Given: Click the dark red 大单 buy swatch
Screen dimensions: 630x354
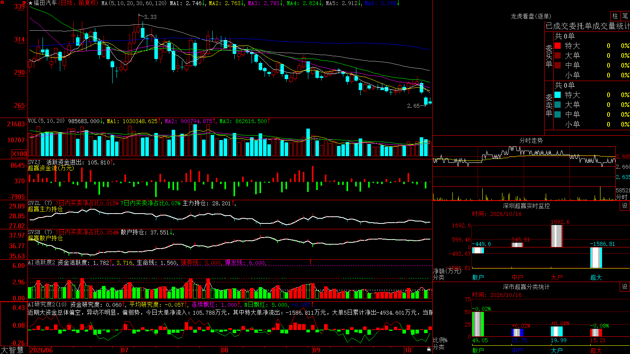Looking at the screenshot, I should [x=558, y=55].
